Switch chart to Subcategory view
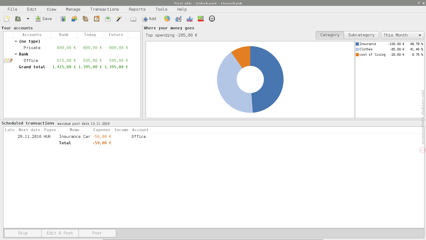The width and height of the screenshot is (426, 240). tap(361, 35)
